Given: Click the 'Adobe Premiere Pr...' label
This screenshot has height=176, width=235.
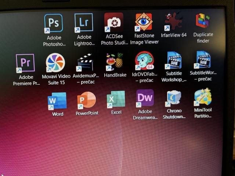Looking at the screenshot, I should coord(26,80).
